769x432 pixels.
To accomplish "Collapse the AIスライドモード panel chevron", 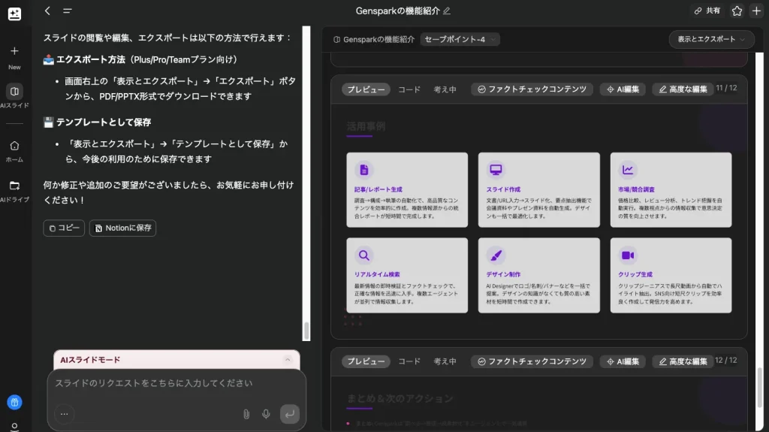I will pyautogui.click(x=288, y=360).
